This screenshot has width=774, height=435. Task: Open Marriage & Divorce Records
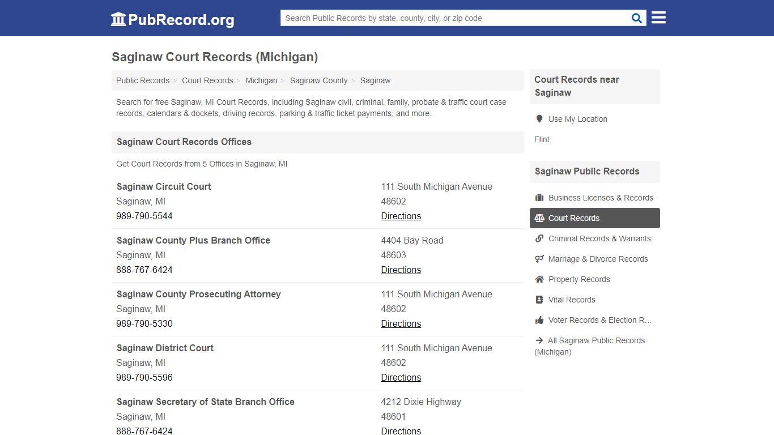click(598, 259)
